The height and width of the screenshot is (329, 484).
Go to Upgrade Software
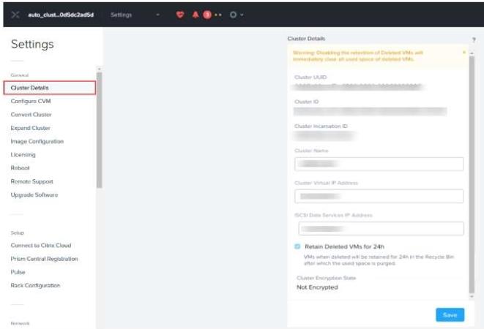[34, 195]
